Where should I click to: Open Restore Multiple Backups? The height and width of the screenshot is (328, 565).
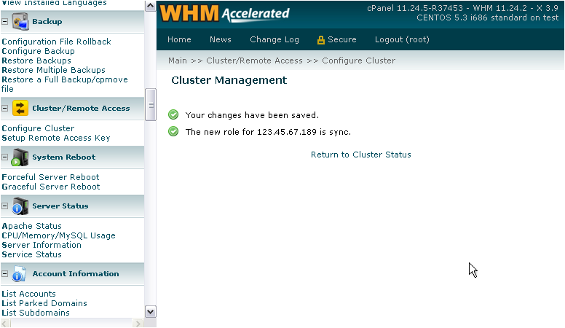pos(54,70)
